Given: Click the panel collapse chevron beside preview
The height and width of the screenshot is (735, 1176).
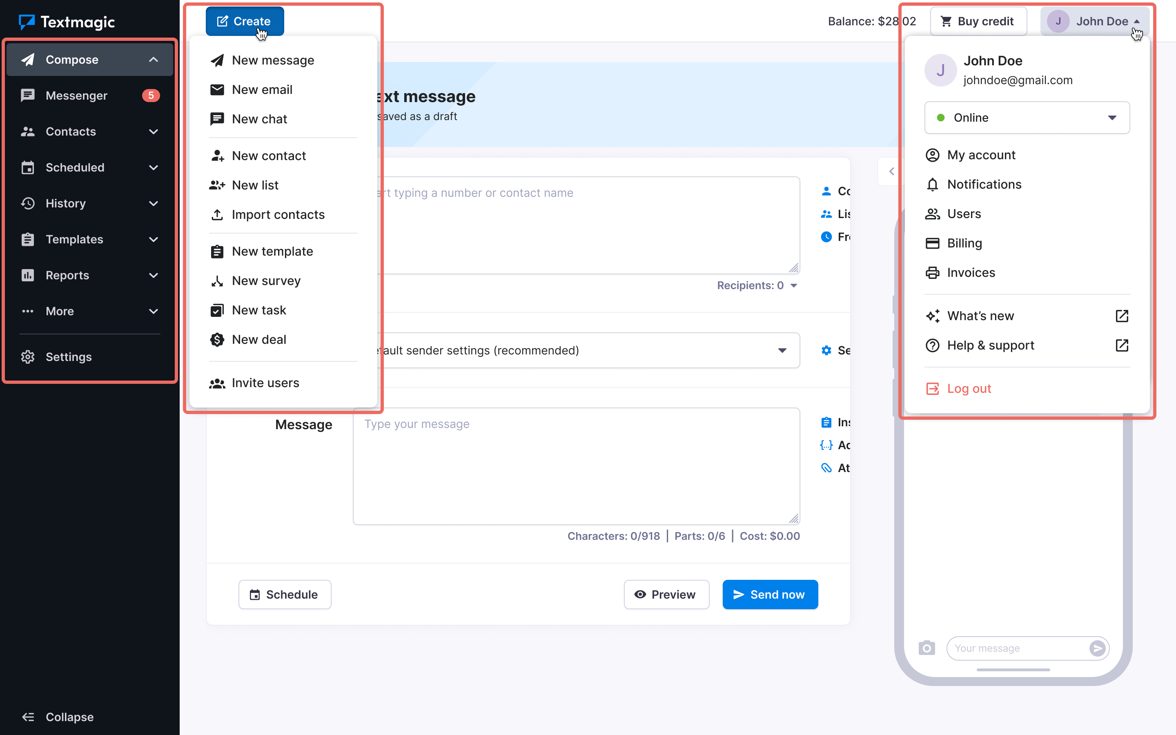Looking at the screenshot, I should (891, 171).
